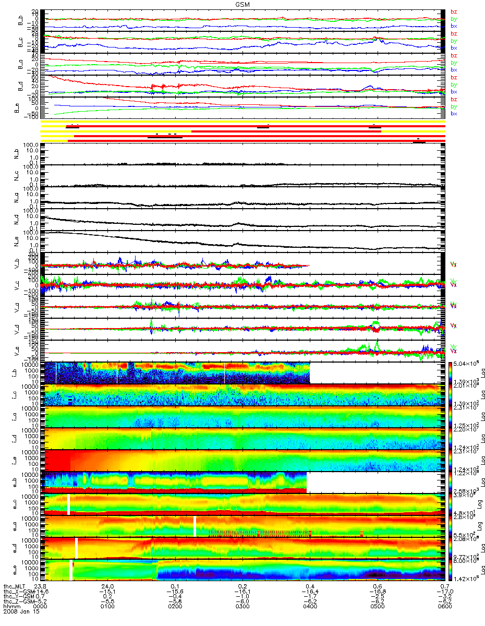Click the 0400 time tick label

[x=310, y=607]
